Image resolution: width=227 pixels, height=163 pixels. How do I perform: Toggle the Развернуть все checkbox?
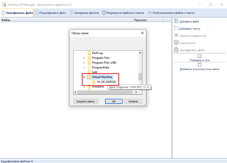click(199, 56)
